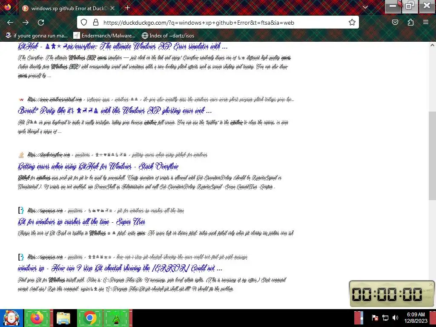Click the windowscentral.com result URL
Viewport: 436px width, 327px height.
coord(55,99)
